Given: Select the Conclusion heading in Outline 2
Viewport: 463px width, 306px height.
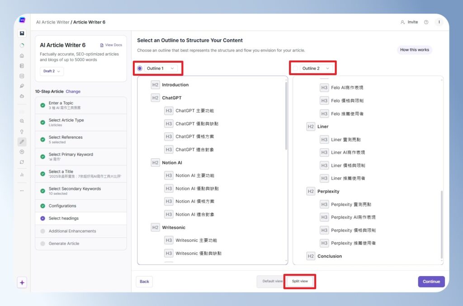Looking at the screenshot, I should 330,256.
